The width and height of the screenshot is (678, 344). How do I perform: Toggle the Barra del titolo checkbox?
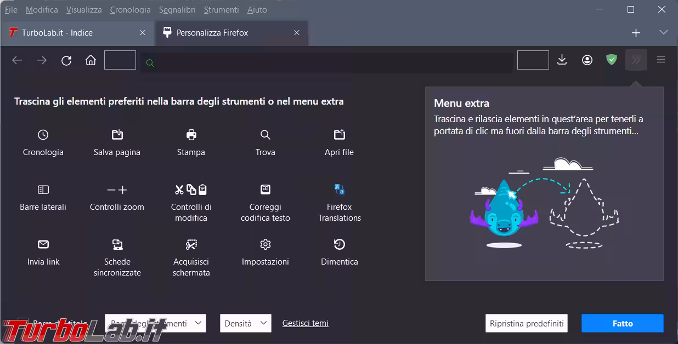22,323
